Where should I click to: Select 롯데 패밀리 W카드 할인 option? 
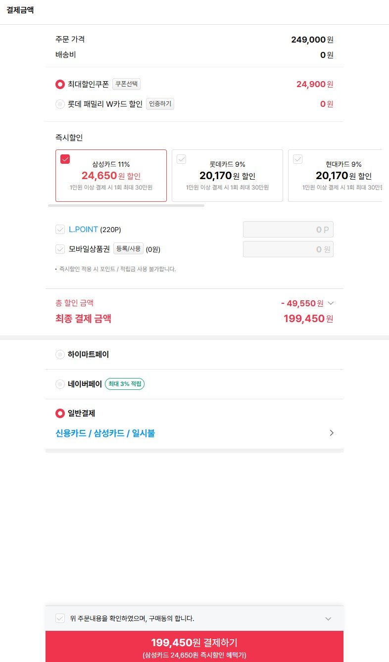point(60,104)
